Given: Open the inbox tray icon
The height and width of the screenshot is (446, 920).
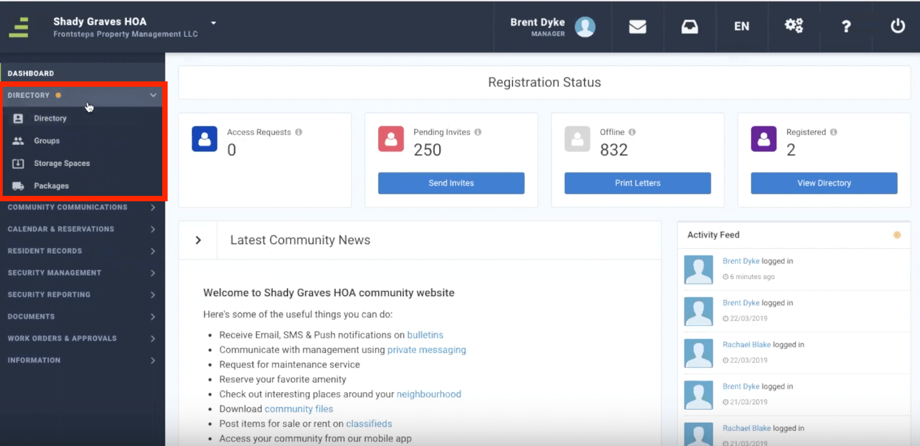Looking at the screenshot, I should [x=689, y=27].
